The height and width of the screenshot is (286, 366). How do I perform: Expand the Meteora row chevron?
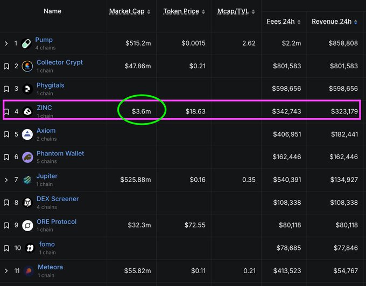pos(6,271)
